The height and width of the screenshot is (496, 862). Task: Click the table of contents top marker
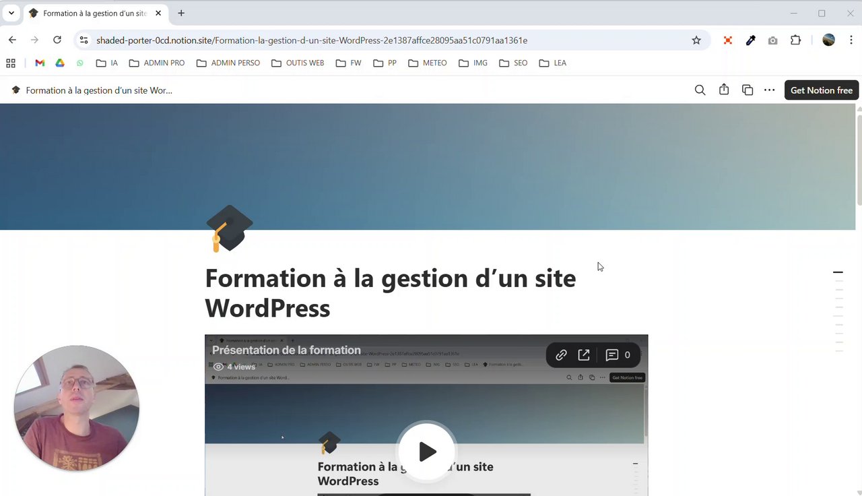(x=838, y=272)
